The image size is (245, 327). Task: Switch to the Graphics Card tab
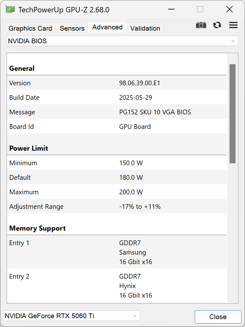[30, 28]
